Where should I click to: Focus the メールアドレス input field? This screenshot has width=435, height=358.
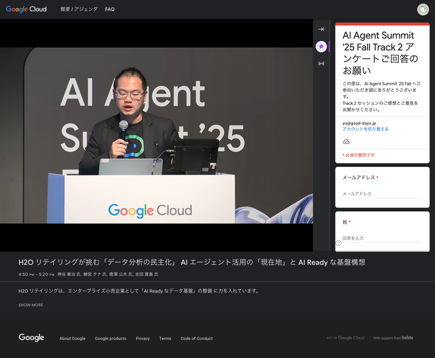(382, 194)
